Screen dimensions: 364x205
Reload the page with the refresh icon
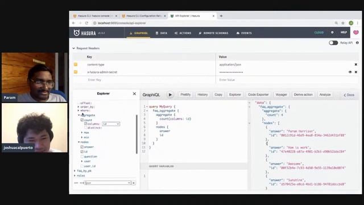86,23
